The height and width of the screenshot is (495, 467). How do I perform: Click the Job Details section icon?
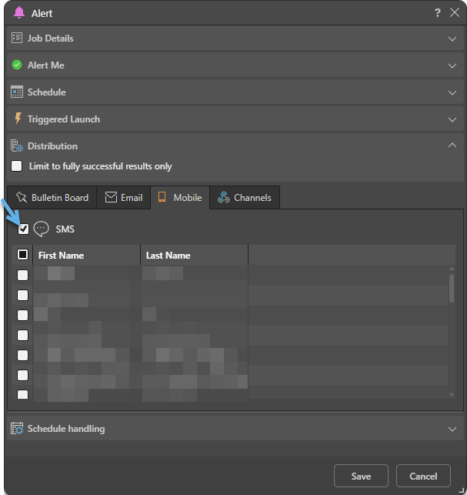[x=17, y=38]
